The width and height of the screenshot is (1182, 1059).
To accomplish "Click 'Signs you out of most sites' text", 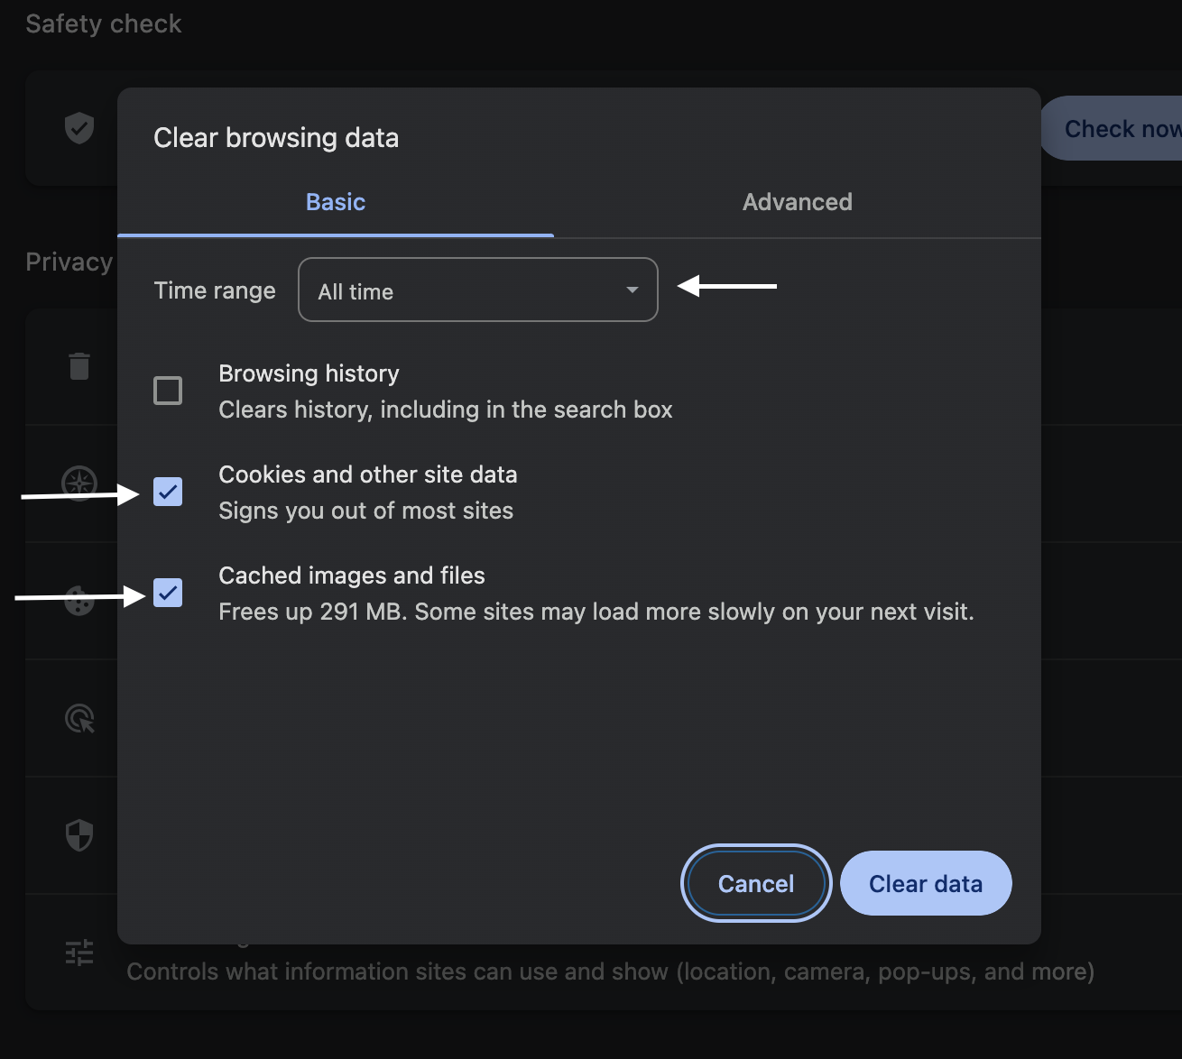I will [x=365, y=511].
